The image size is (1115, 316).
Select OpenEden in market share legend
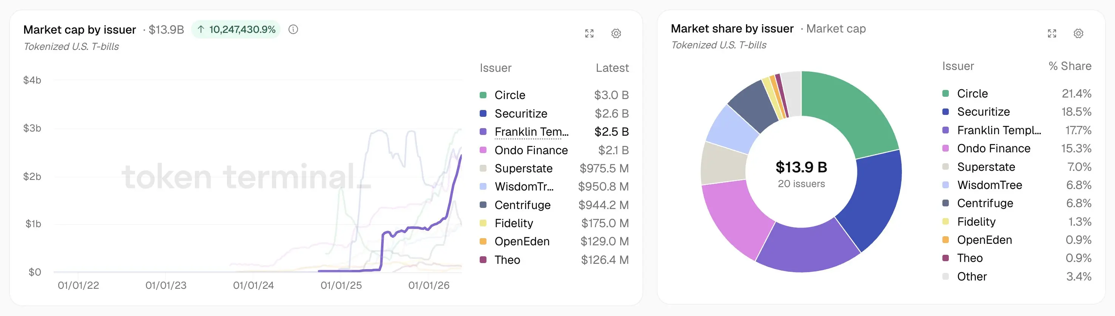point(984,240)
